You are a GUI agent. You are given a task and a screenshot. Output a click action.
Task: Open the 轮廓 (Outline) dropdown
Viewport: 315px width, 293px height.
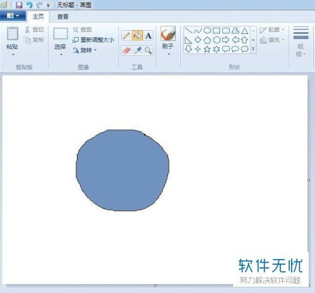coord(272,30)
